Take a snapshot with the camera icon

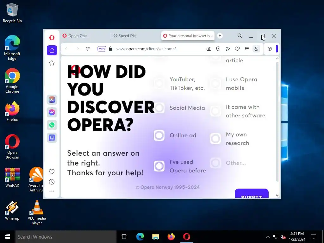click(x=209, y=49)
